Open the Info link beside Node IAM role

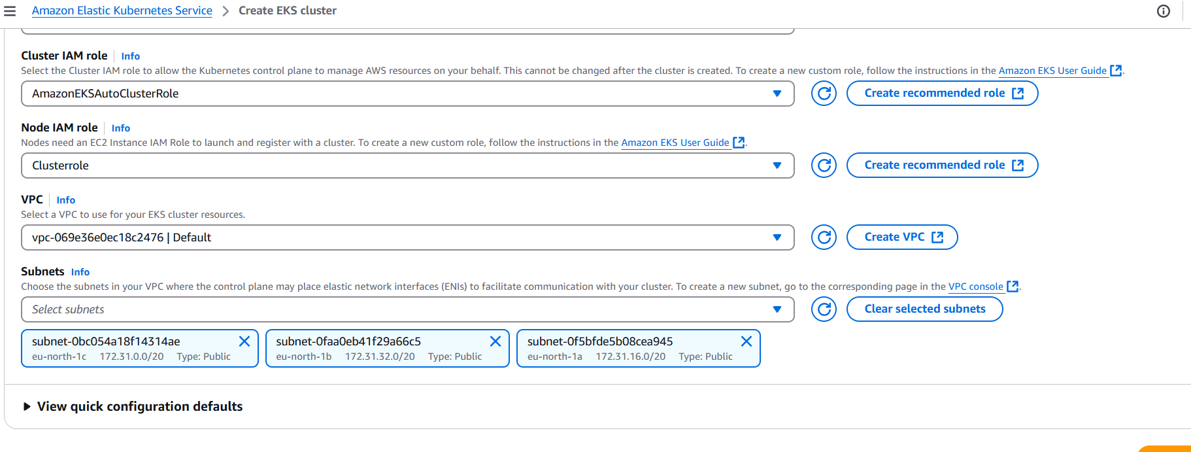pos(121,128)
